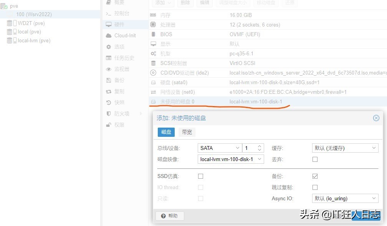The height and width of the screenshot is (226, 387).
Task: Increase device number using the up stepper
Action: tap(259, 146)
